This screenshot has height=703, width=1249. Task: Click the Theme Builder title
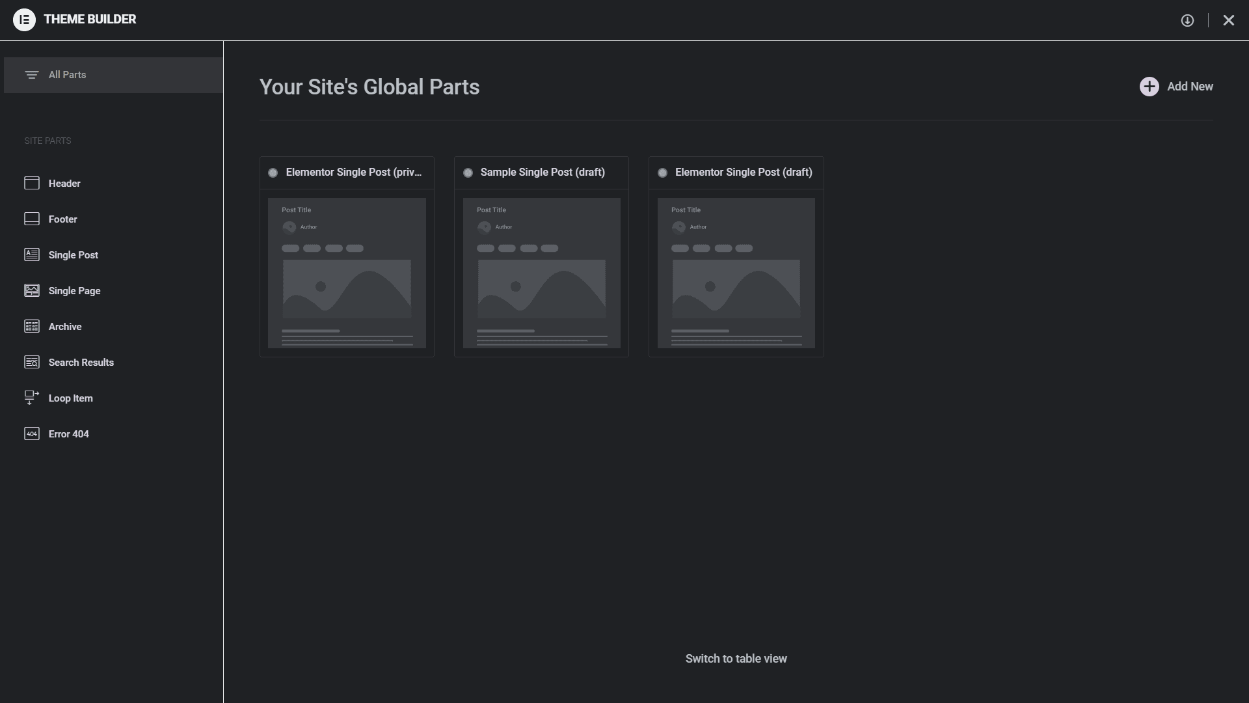pyautogui.click(x=90, y=19)
